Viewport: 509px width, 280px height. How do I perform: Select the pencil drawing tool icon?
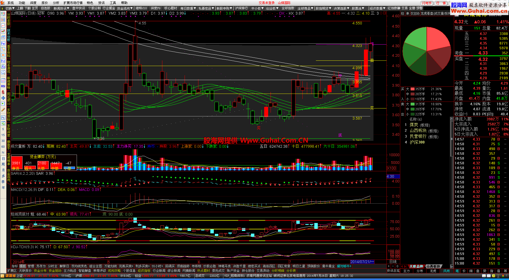click(x=3, y=110)
